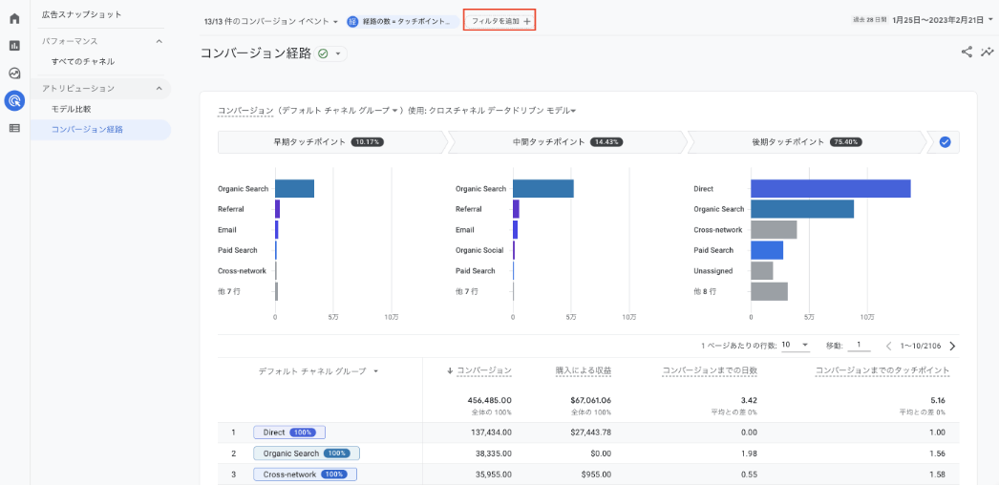Click the blue checkmark conversion circle
Image resolution: width=999 pixels, height=485 pixels.
(945, 142)
